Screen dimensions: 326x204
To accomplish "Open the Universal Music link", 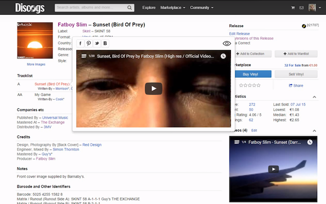I will [55, 118].
